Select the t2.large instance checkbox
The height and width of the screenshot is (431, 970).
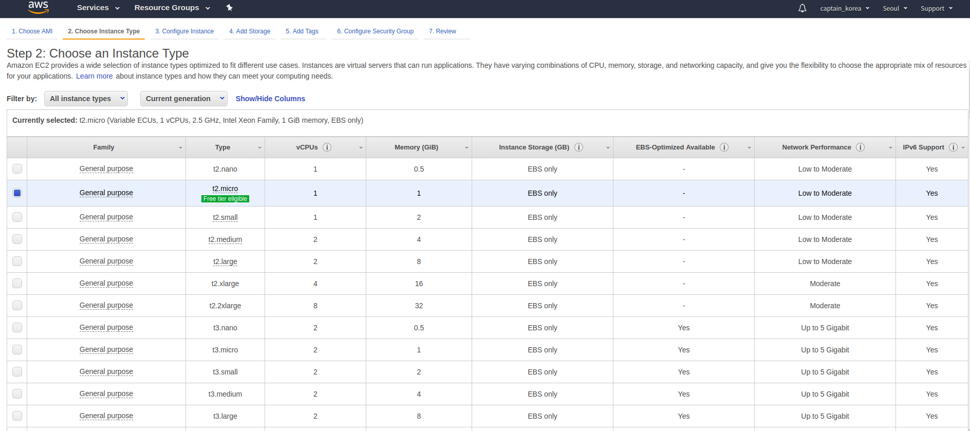coord(17,261)
